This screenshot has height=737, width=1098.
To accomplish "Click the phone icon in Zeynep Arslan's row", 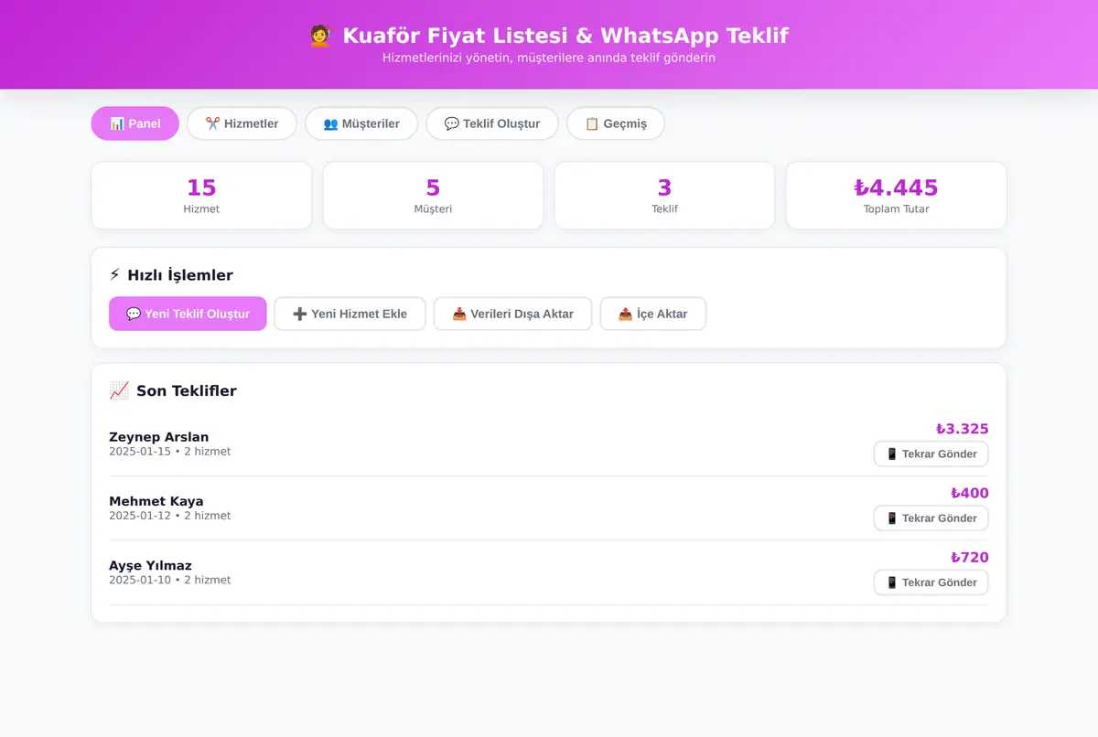I will coord(892,454).
